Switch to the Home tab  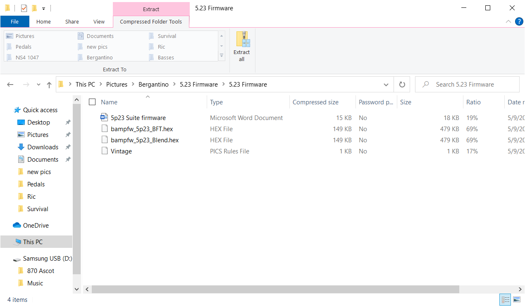pos(43,22)
